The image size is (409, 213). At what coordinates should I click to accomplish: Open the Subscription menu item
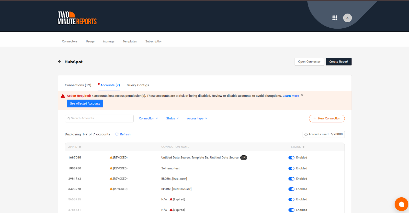coord(154,41)
